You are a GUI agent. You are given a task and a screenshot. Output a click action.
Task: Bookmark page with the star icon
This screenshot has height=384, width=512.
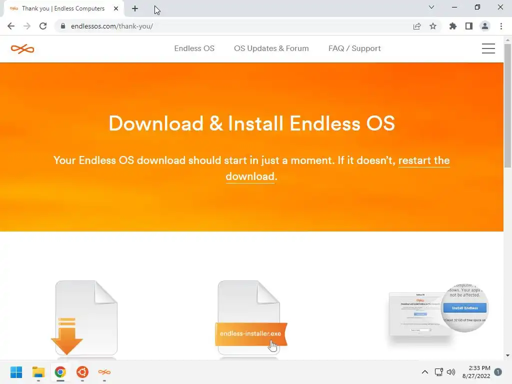[433, 26]
